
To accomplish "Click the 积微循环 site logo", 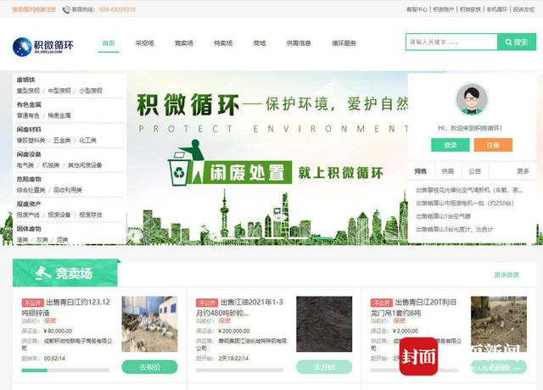I will click(x=43, y=47).
